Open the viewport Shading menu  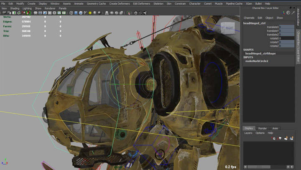click(15, 8)
